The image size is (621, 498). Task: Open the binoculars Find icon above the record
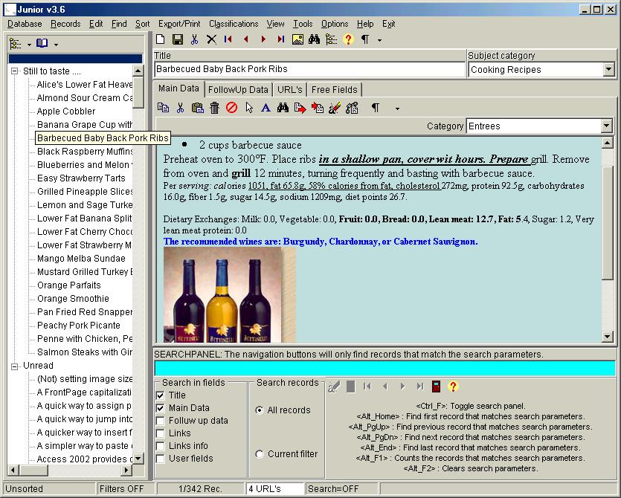315,38
